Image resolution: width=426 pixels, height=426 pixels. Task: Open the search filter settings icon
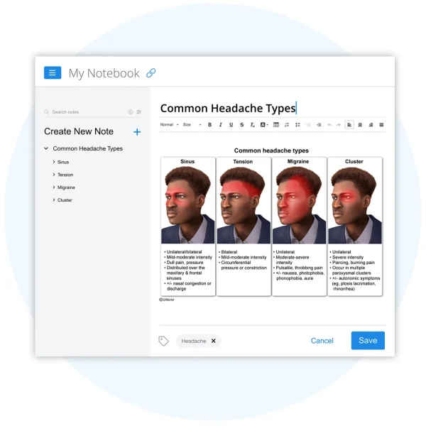(x=138, y=111)
